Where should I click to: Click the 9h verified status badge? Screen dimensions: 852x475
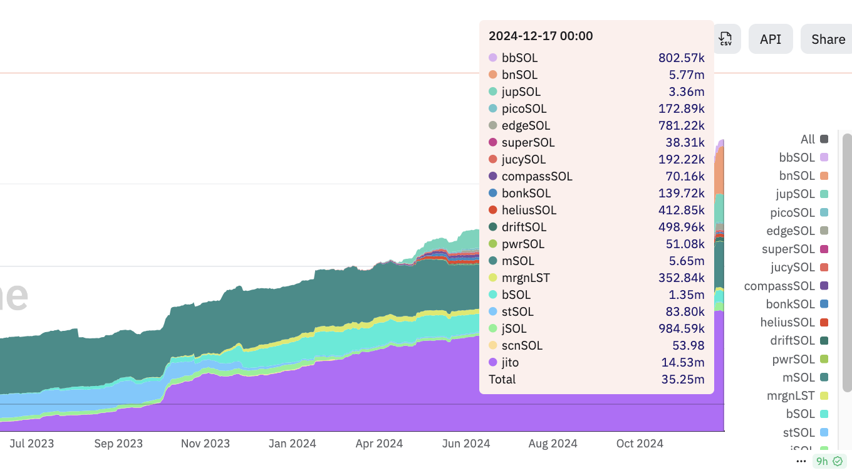pos(829,461)
